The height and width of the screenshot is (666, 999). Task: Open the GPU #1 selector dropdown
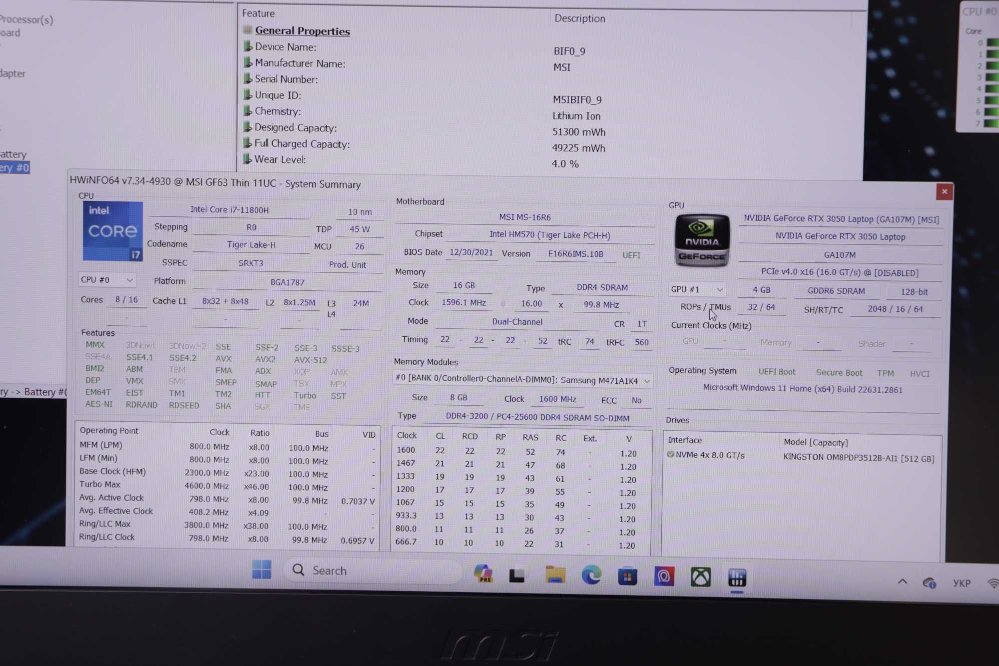(697, 289)
